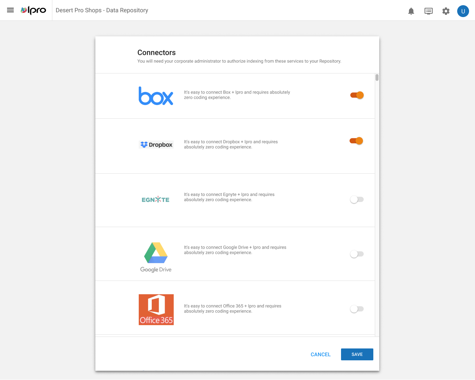The height and width of the screenshot is (380, 475).
Task: Open the messages panel icon
Action: tap(429, 11)
